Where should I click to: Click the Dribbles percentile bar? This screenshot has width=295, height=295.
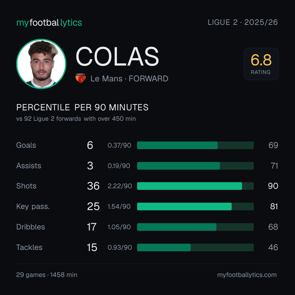[195, 227]
